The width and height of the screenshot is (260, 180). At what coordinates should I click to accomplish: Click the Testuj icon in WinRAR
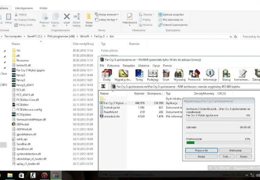pos(139,75)
